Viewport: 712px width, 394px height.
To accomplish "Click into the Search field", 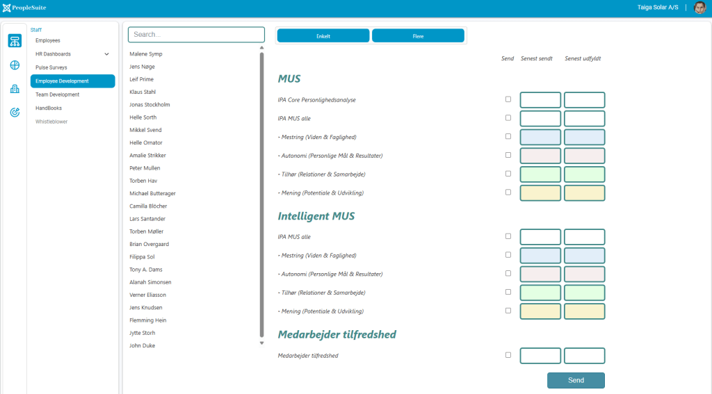I will pyautogui.click(x=196, y=34).
